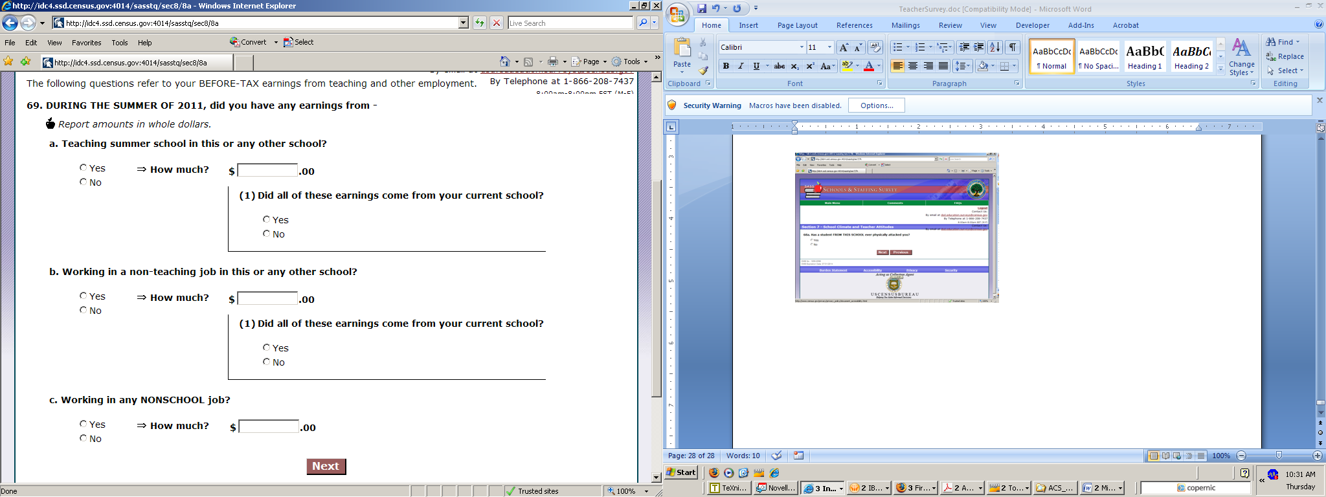This screenshot has height=497, width=1326.
Task: Apply the Heading 1 style in Word
Action: [1145, 56]
